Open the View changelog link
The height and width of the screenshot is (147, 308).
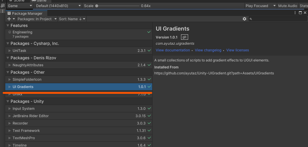coord(208,50)
